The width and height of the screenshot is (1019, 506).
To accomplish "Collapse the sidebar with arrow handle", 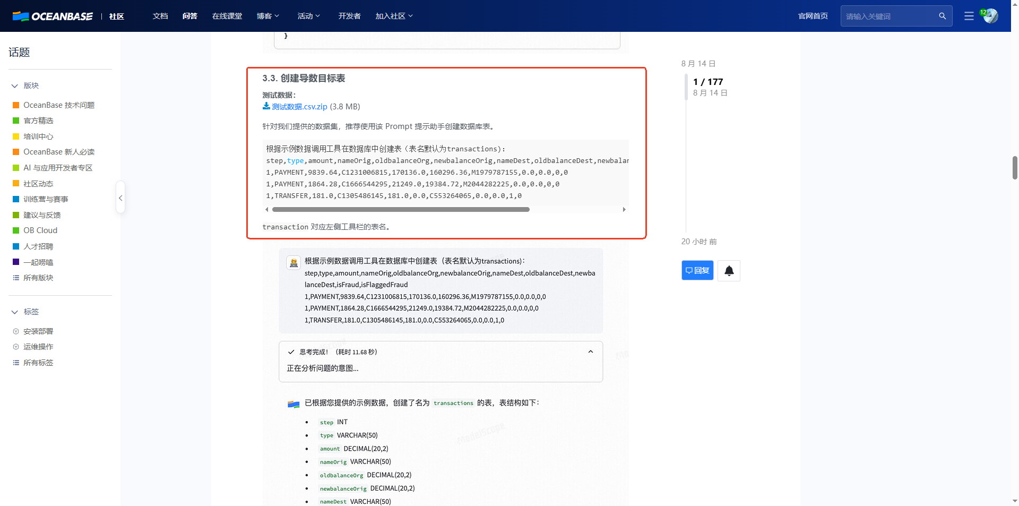I will coord(120,198).
